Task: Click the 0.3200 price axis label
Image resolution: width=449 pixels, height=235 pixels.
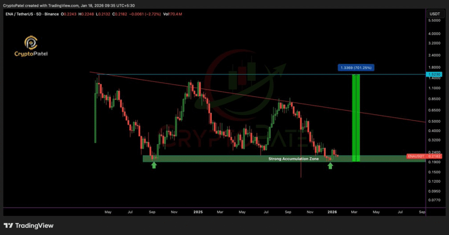Action: click(x=434, y=140)
